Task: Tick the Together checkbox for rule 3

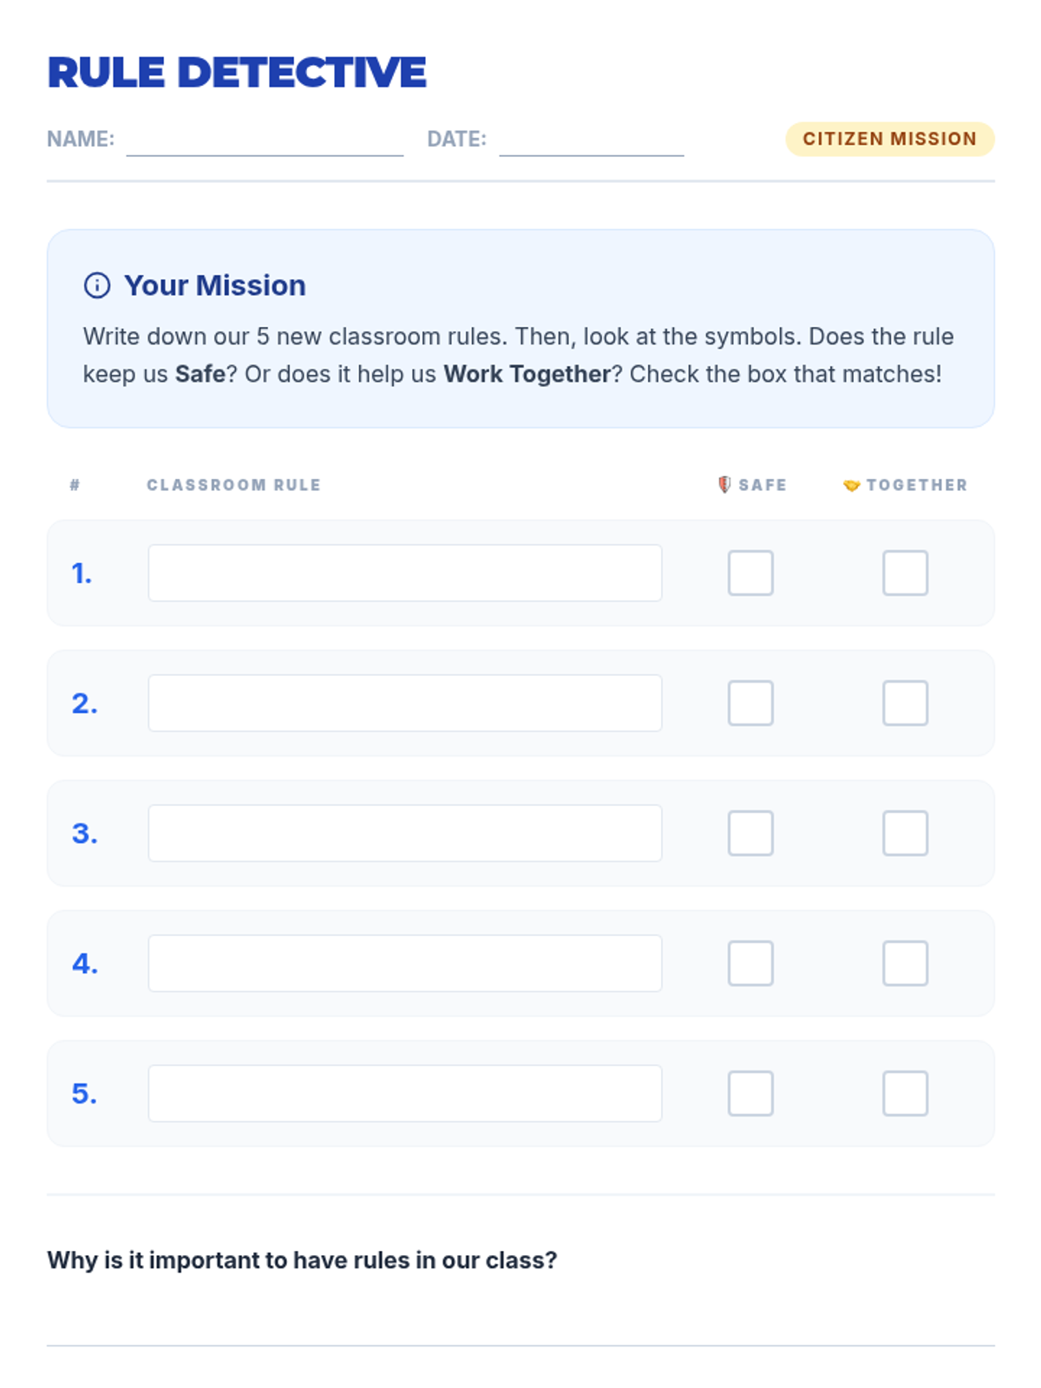Action: coord(905,833)
